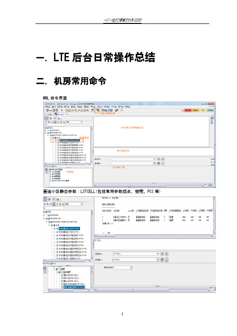Click the NE tree vertical scrollbar in the upper screenshot
The image size is (237, 336).
click(91, 146)
